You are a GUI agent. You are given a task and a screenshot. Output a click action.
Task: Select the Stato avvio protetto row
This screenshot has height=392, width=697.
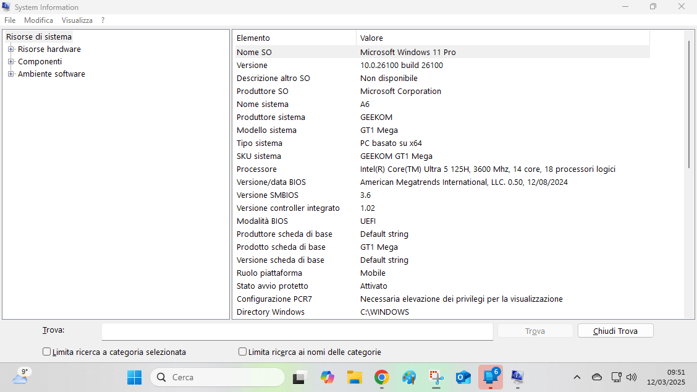pos(442,286)
